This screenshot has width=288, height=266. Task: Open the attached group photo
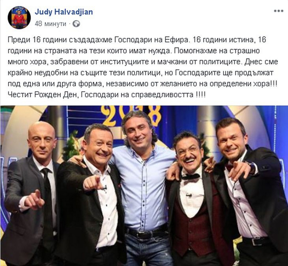pyautogui.click(x=144, y=186)
